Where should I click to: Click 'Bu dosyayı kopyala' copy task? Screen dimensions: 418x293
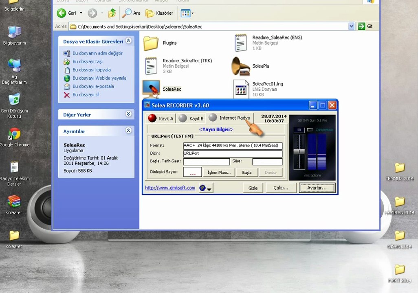pos(92,70)
